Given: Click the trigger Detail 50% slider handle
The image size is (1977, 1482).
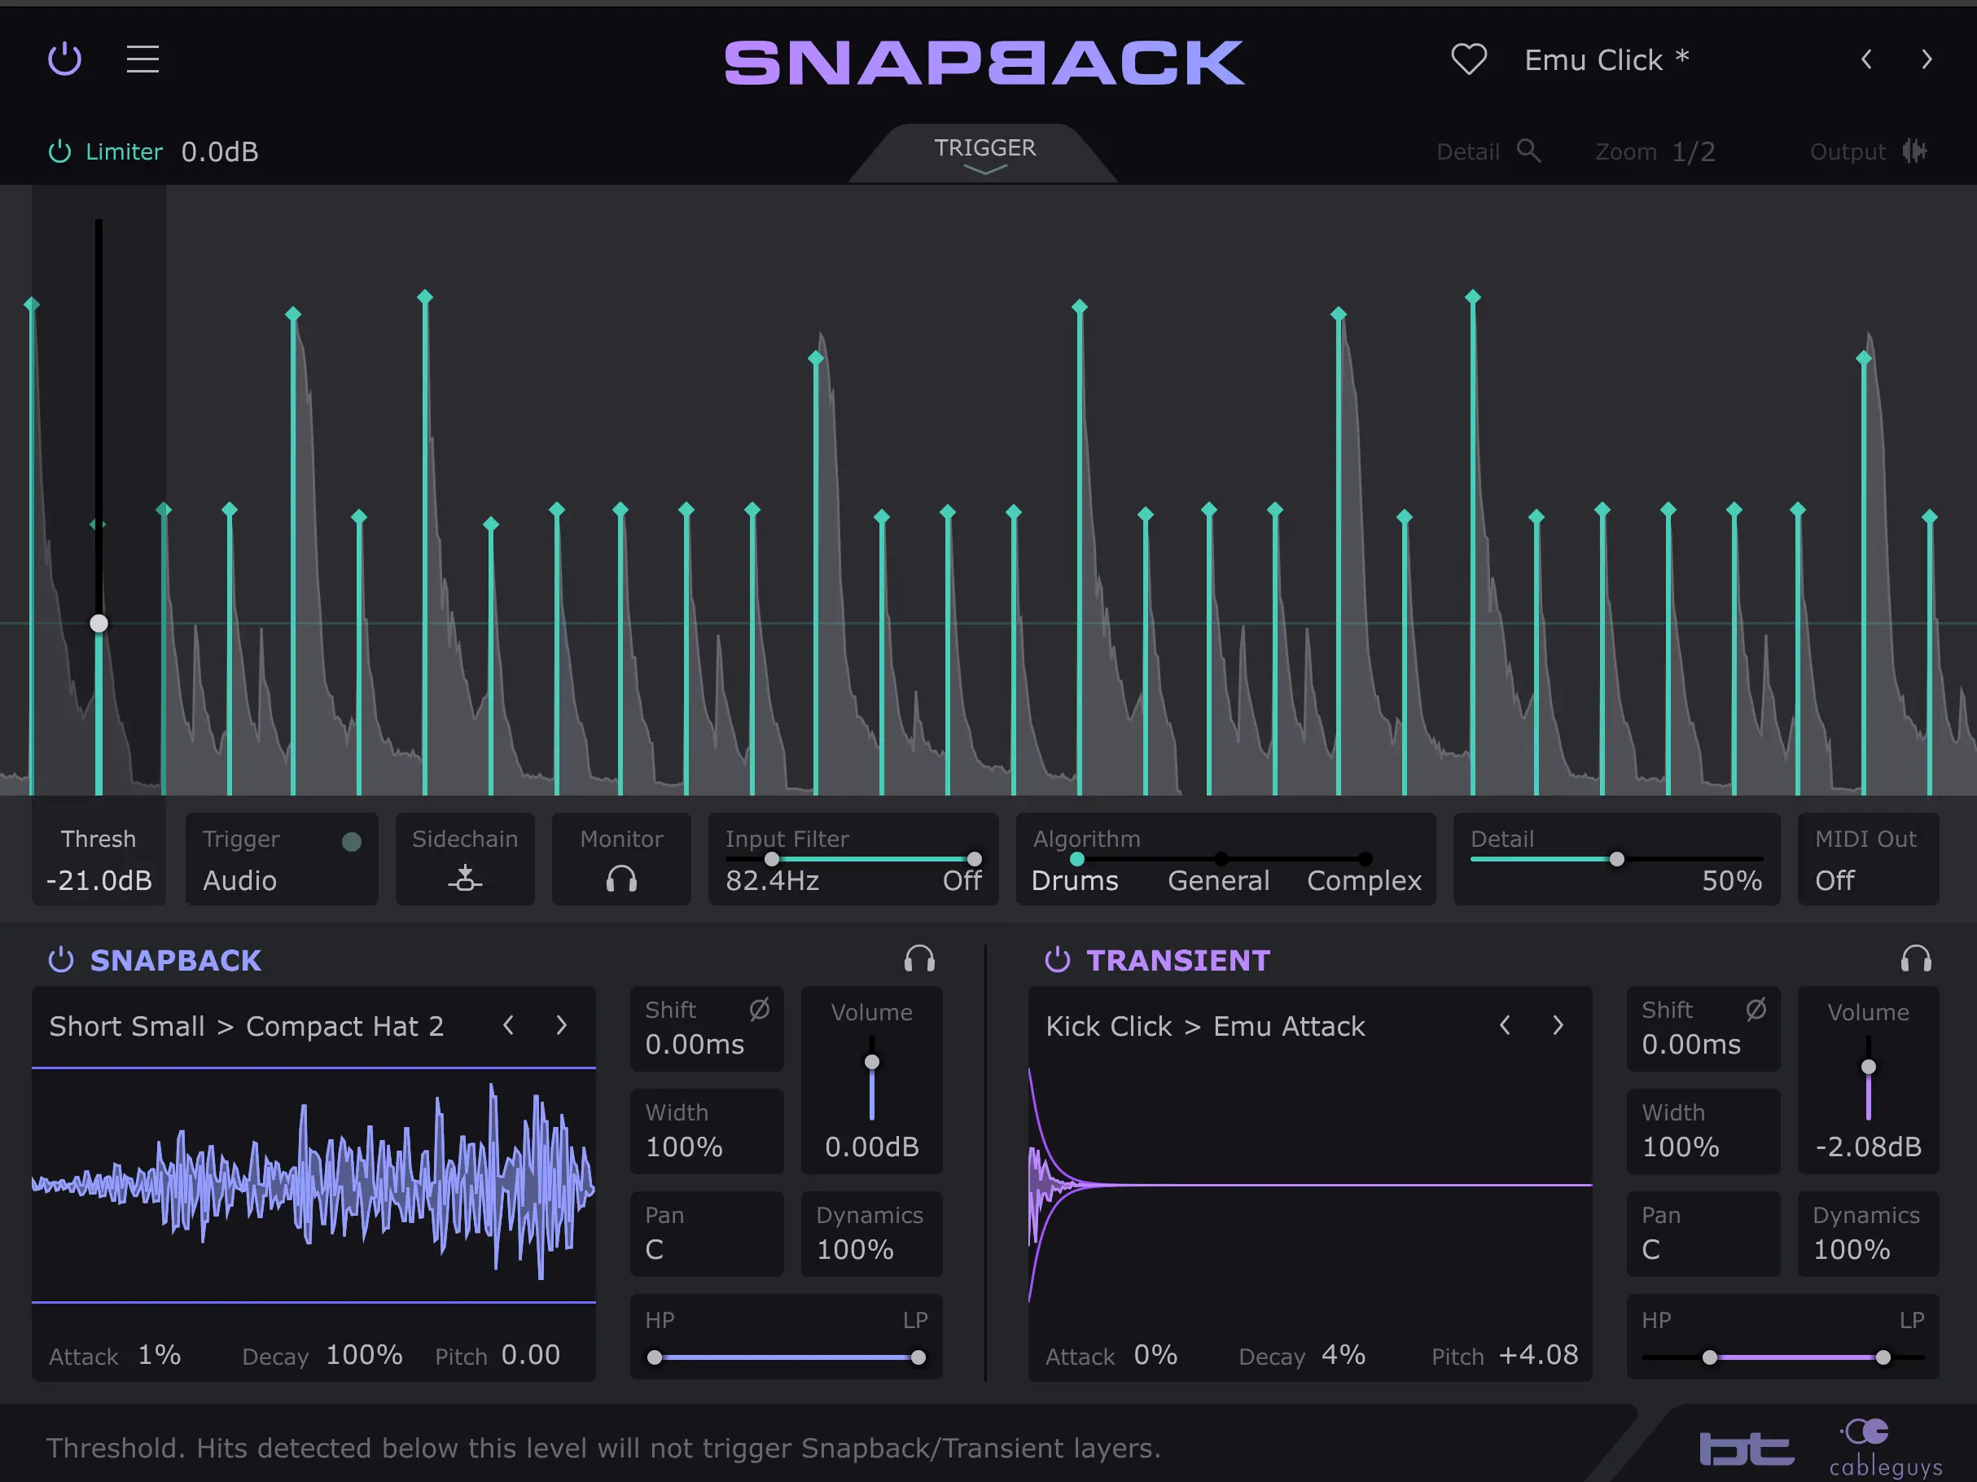Looking at the screenshot, I should 1617,859.
